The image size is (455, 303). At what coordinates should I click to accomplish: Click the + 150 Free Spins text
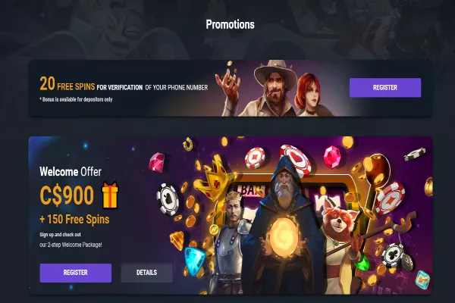(x=74, y=220)
